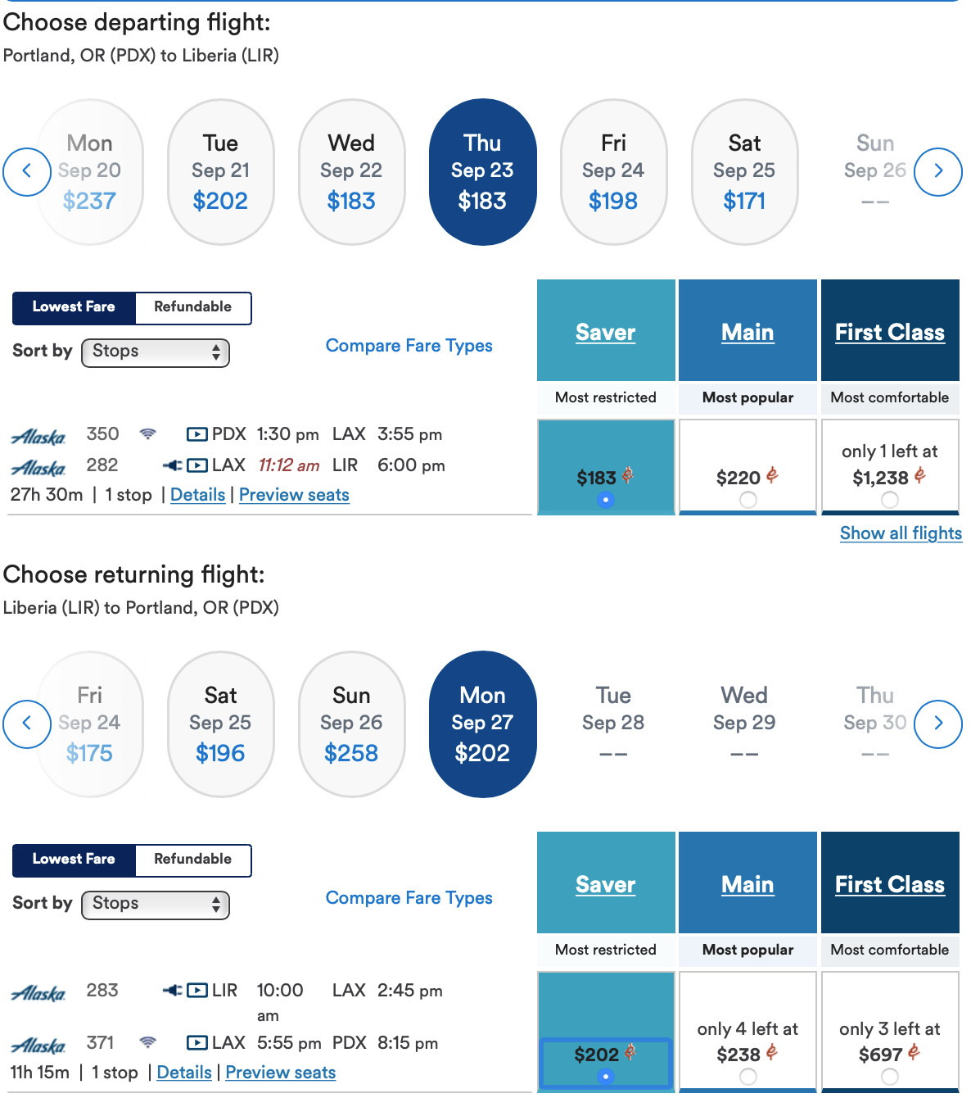Click the Wi-Fi icon on flight 350

coord(147,433)
